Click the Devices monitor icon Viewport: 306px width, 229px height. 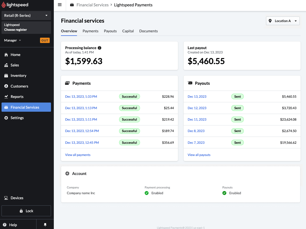point(6,198)
